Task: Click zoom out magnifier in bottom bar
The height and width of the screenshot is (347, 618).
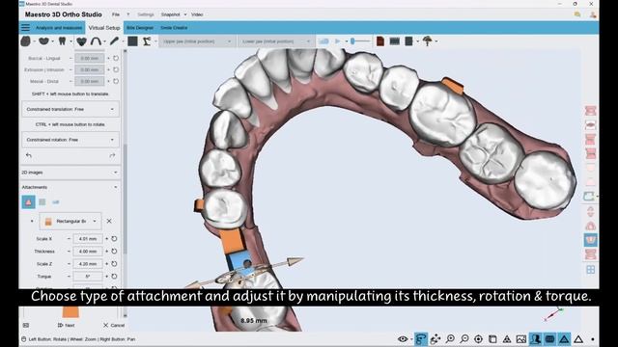Action: tap(464, 338)
